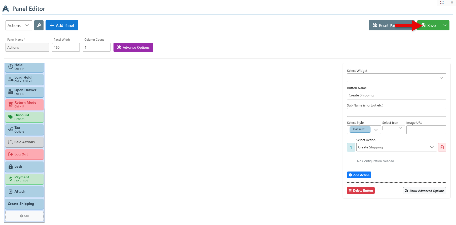
Task: Select the Lock padlock button
Action: [24, 166]
